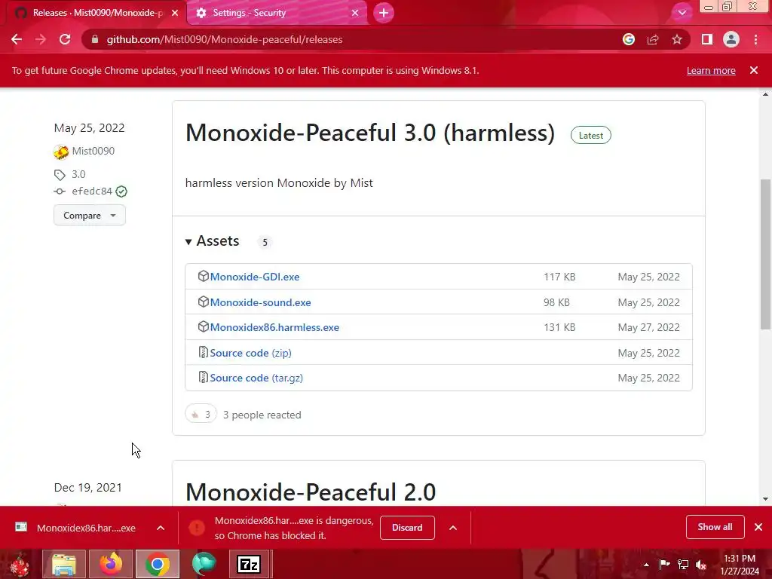Open the Chrome profile avatar
Viewport: 772px width, 579px height.
click(731, 39)
